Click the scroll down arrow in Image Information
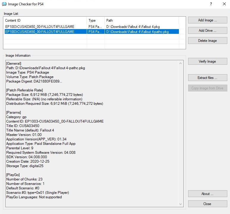 coord(181,204)
